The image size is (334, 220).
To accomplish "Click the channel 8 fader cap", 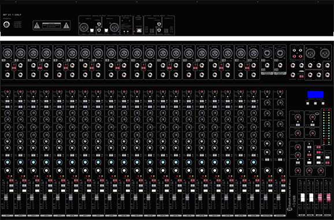I will point(97,197).
